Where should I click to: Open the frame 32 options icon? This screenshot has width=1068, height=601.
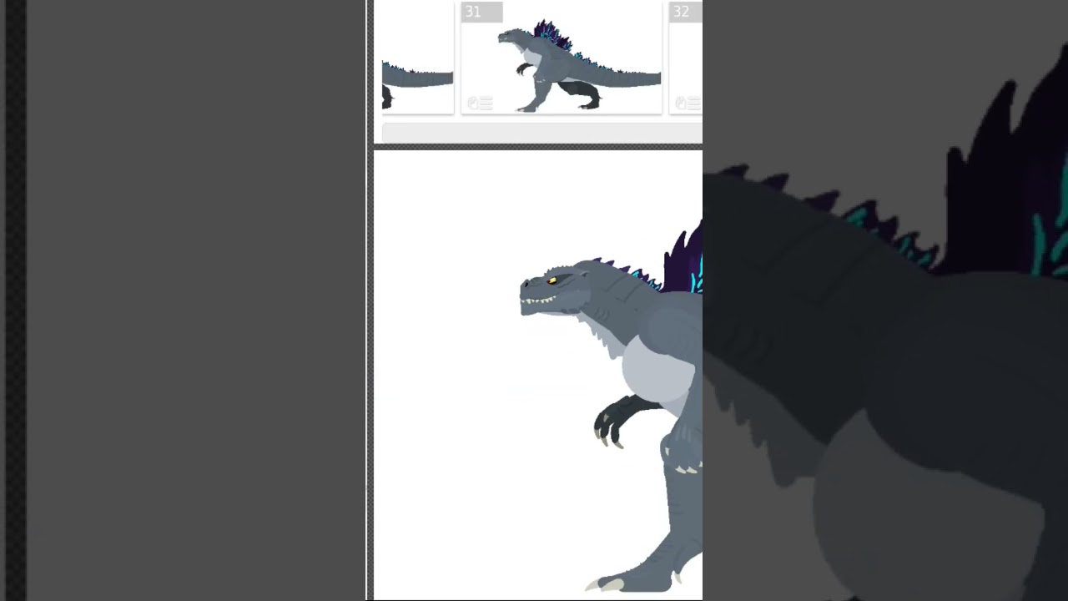(x=688, y=103)
